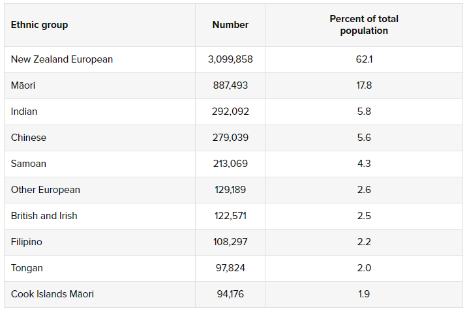Select the 94,176 number cell

[x=230, y=294]
